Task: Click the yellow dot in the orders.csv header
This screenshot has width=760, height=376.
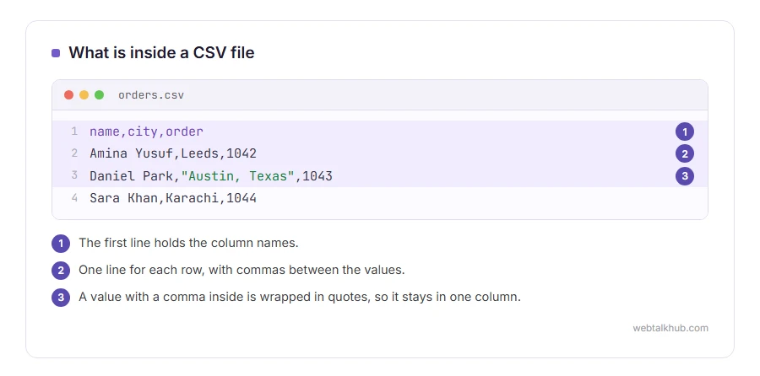Action: (84, 95)
